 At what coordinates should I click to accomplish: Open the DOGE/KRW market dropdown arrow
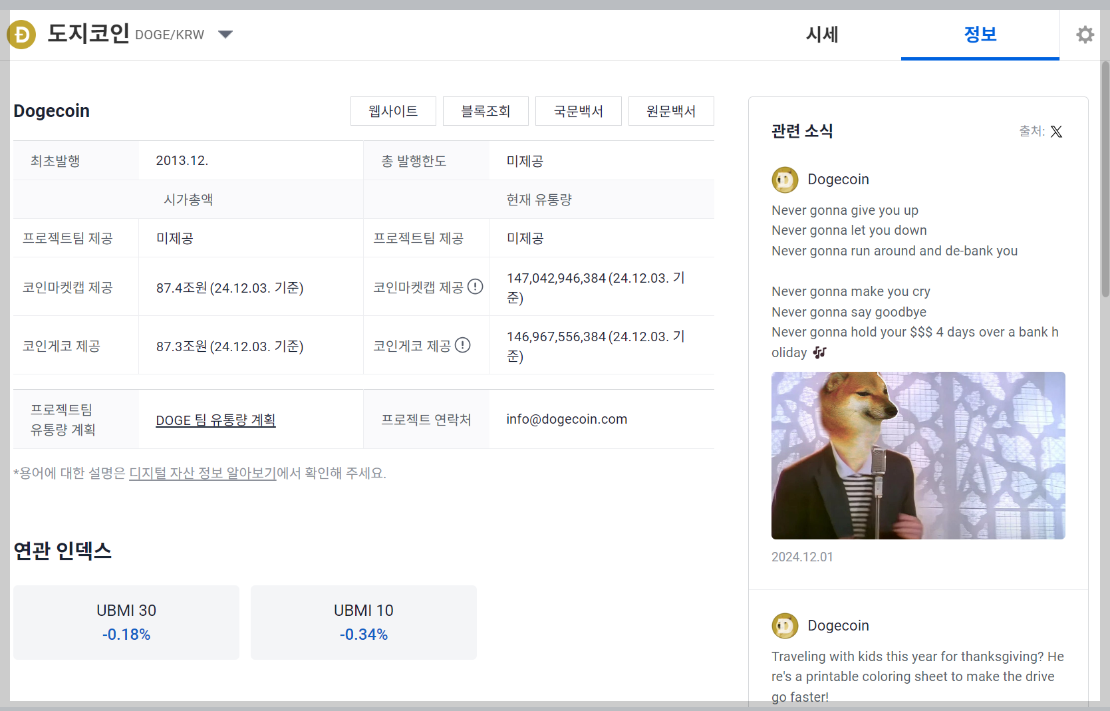225,35
